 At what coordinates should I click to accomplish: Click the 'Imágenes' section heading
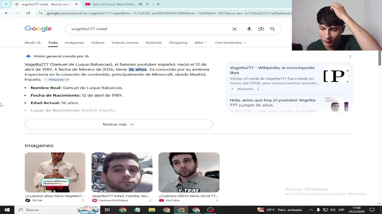coord(39,145)
